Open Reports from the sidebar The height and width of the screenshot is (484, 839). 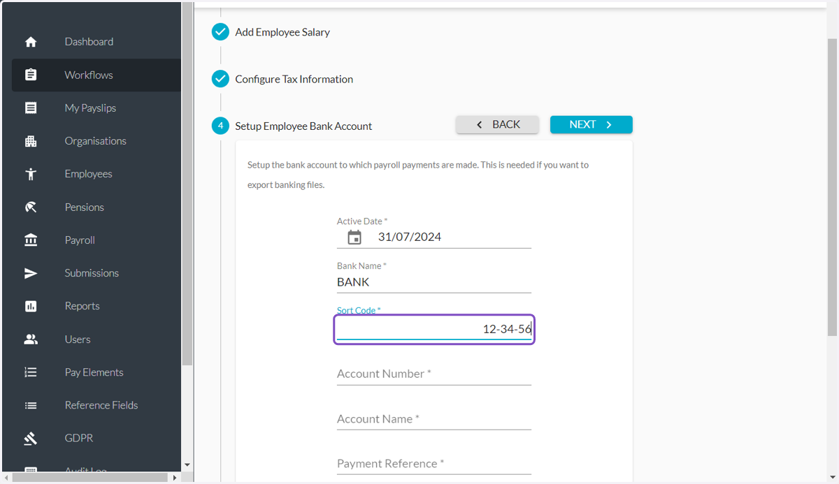point(96,306)
